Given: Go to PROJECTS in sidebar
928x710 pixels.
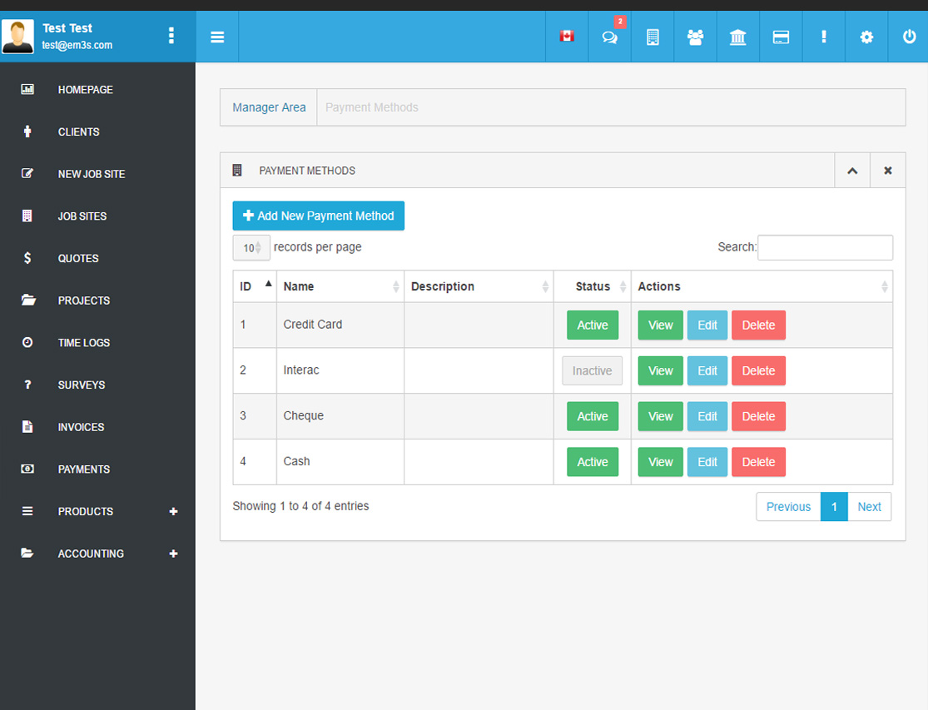Looking at the screenshot, I should pos(84,300).
